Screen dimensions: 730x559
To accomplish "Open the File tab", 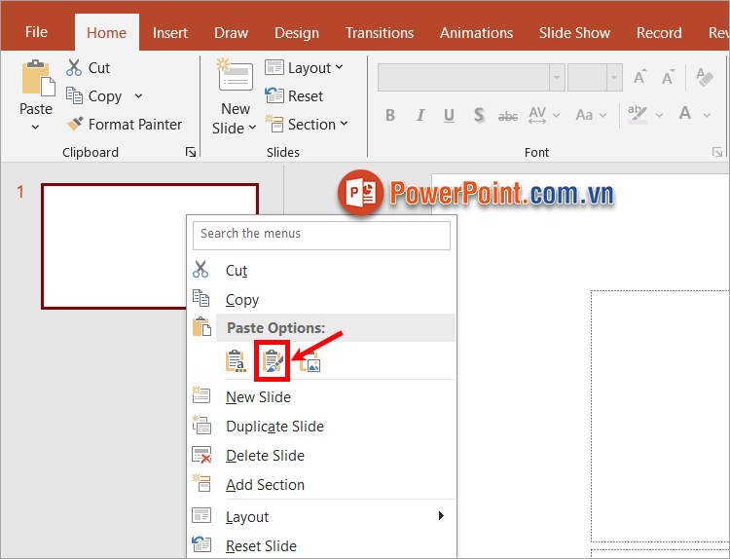I will coord(36,32).
